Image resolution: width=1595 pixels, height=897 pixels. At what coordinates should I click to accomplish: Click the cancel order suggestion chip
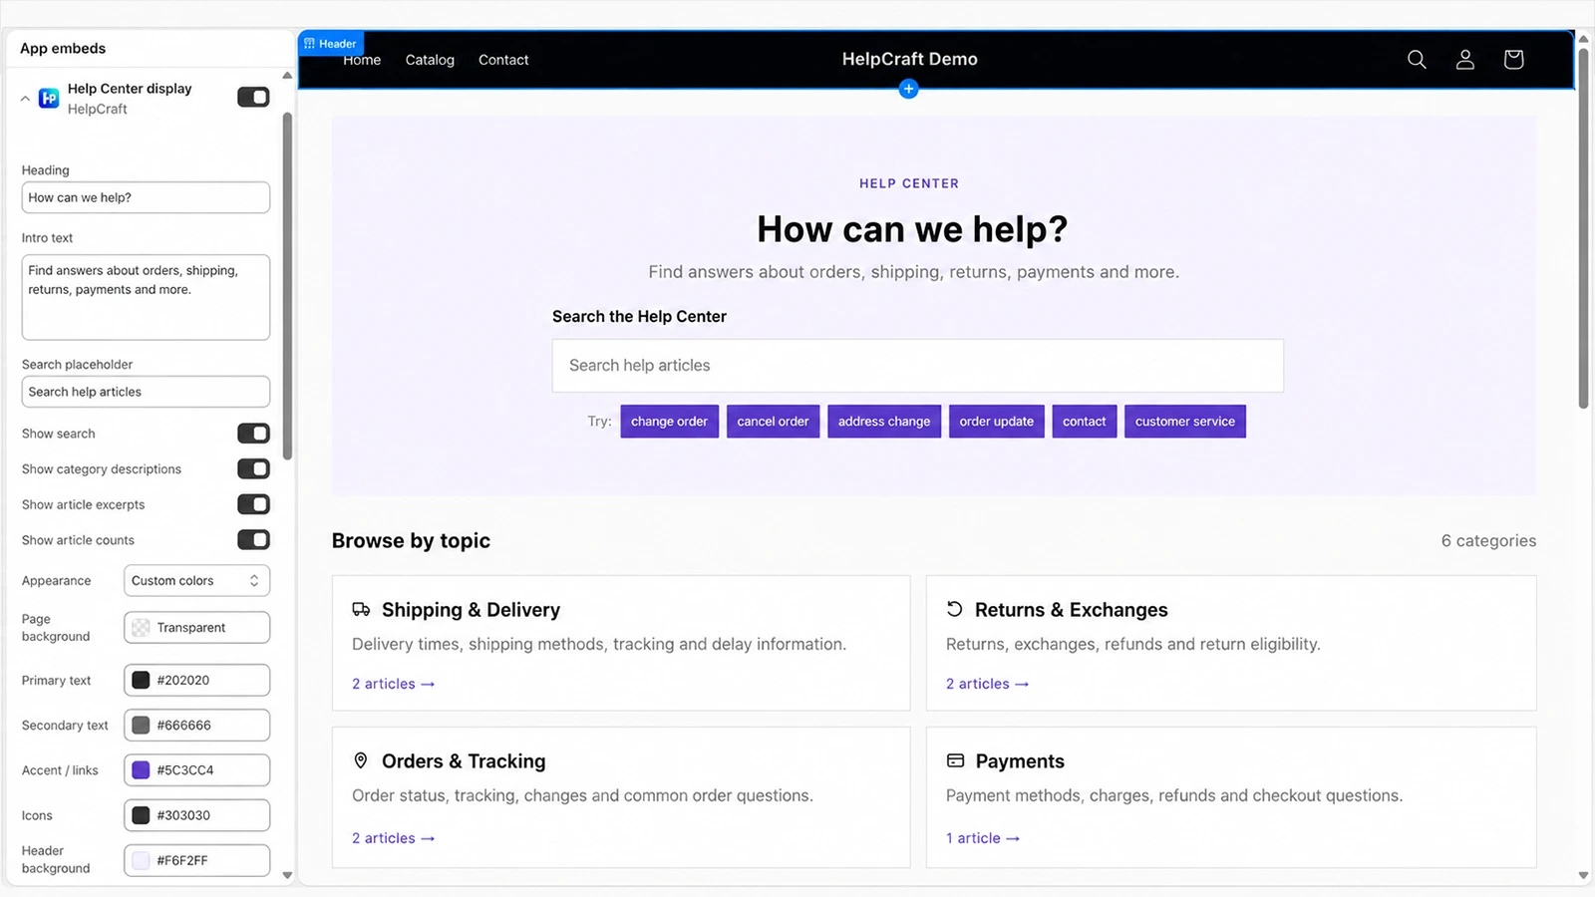pyautogui.click(x=773, y=422)
